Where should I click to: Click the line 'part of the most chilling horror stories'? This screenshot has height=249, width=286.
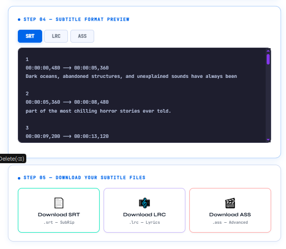[98, 111]
